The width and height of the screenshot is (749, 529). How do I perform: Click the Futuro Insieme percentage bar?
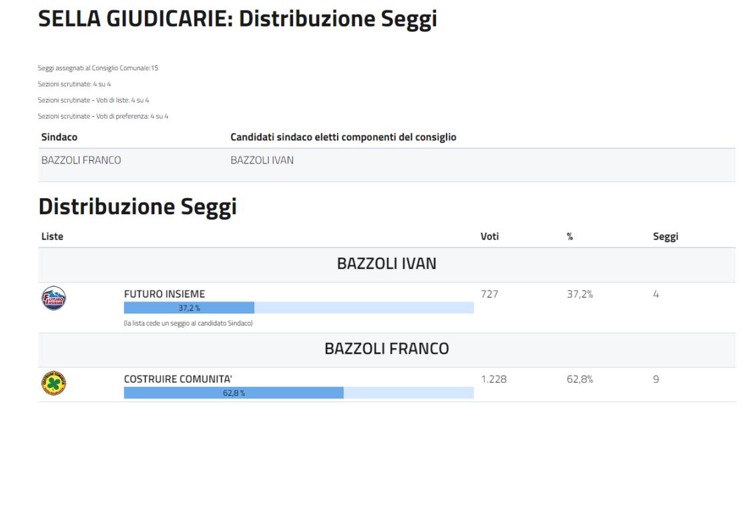[298, 308]
